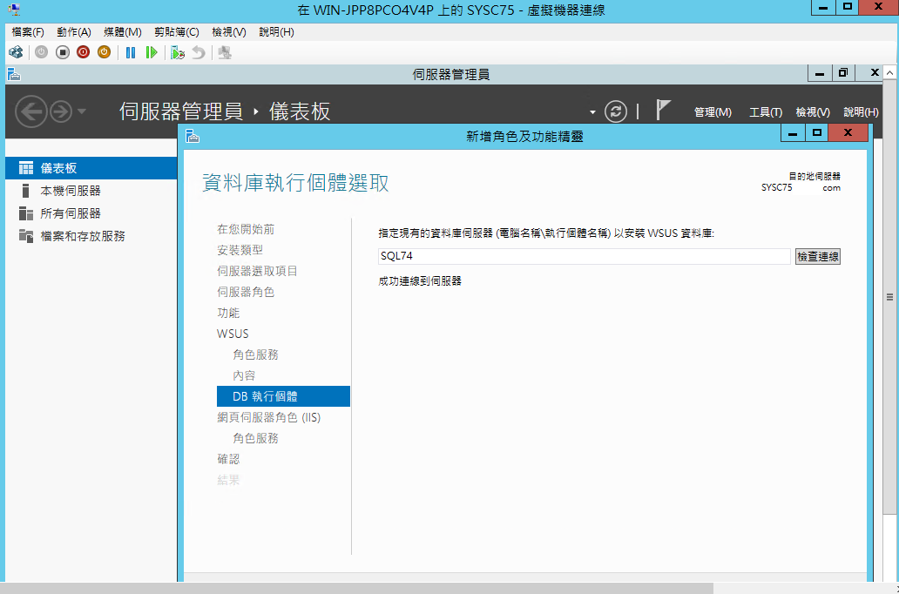Go to the 功能 wizard step

coord(228,313)
